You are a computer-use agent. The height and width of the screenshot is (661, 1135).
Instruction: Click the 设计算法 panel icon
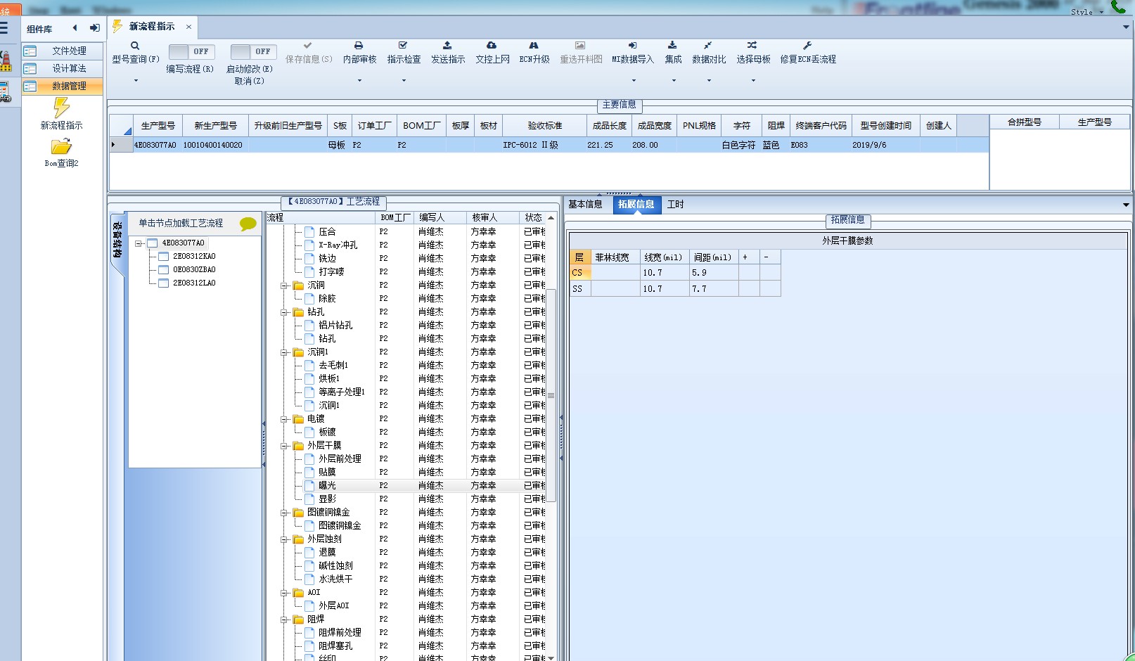(30, 68)
